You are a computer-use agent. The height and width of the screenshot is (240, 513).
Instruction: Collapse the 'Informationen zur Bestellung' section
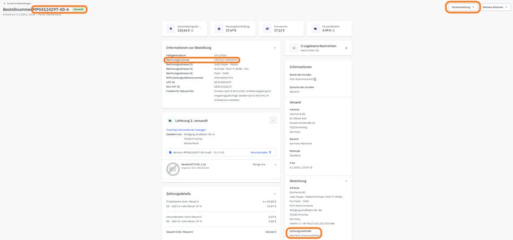(275, 48)
